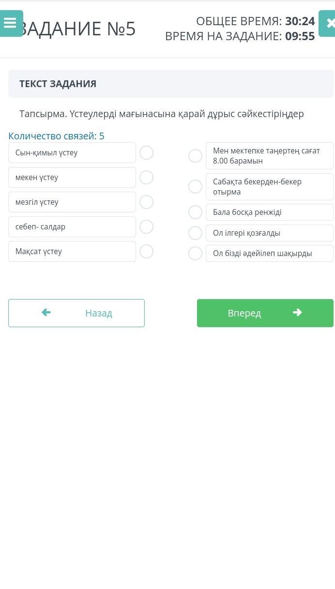The height and width of the screenshot is (589, 335).
Task: Select circle beside Сабақта бекерден-бекер отырма
Action: tap(195, 187)
